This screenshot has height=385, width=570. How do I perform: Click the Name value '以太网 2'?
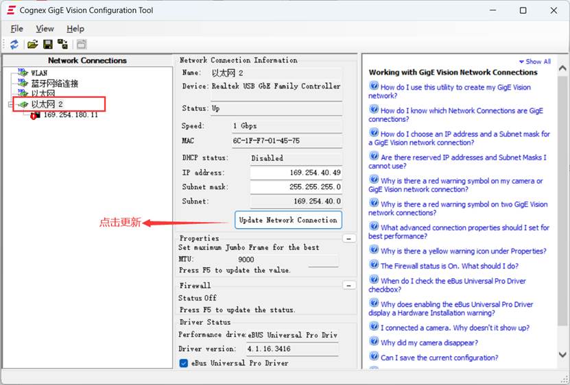click(x=228, y=73)
